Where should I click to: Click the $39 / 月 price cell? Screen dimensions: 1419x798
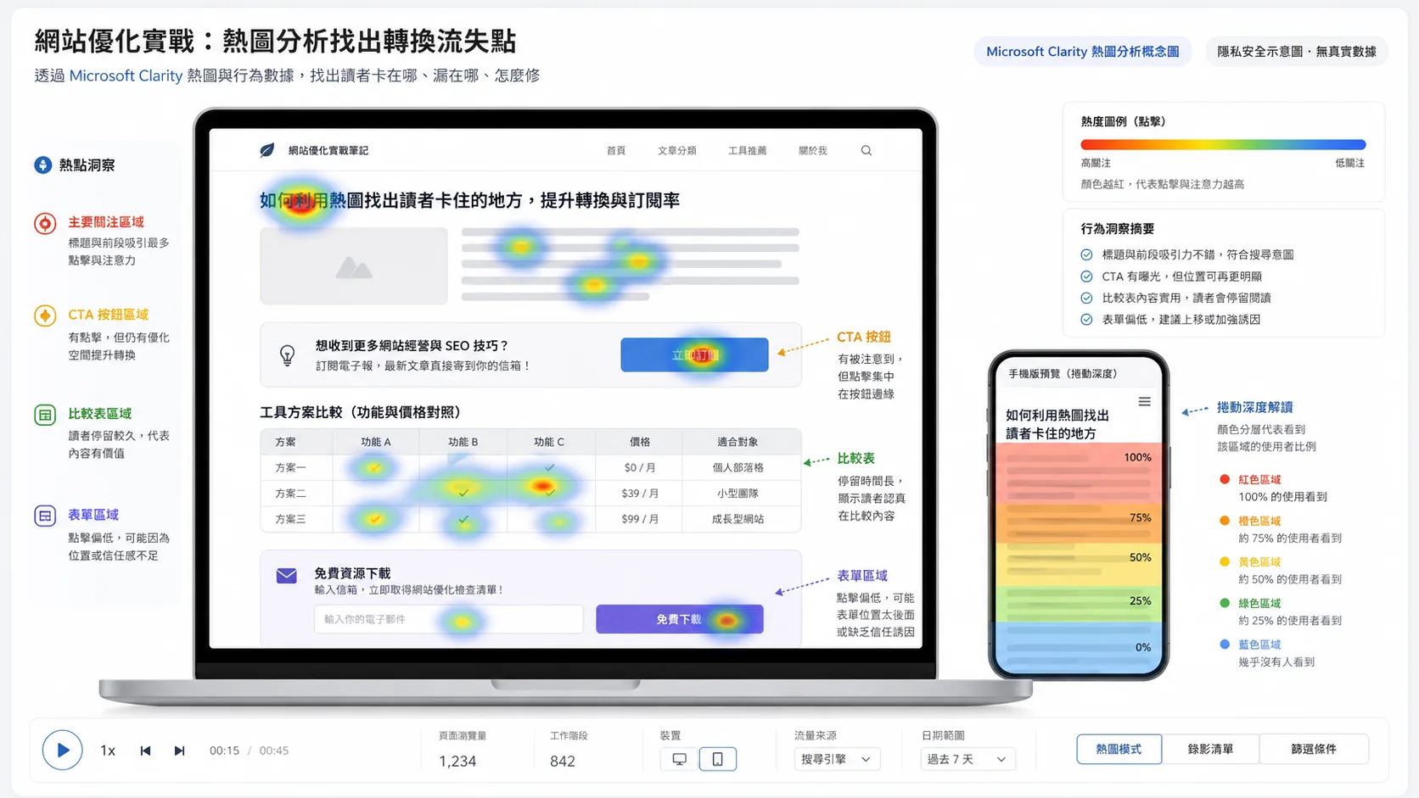[x=640, y=493]
